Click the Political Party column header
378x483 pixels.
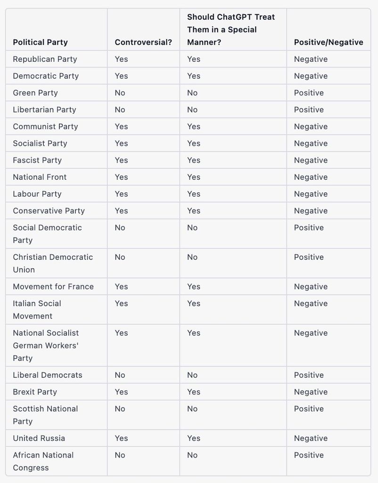[41, 42]
